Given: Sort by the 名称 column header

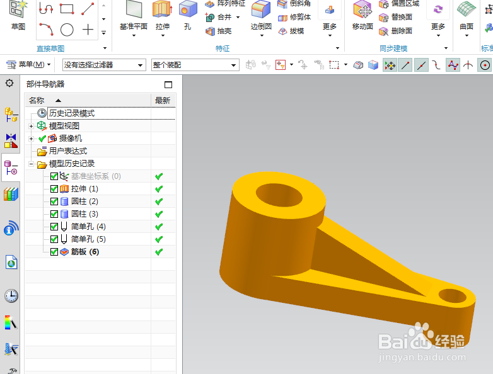Looking at the screenshot, I should click(88, 101).
